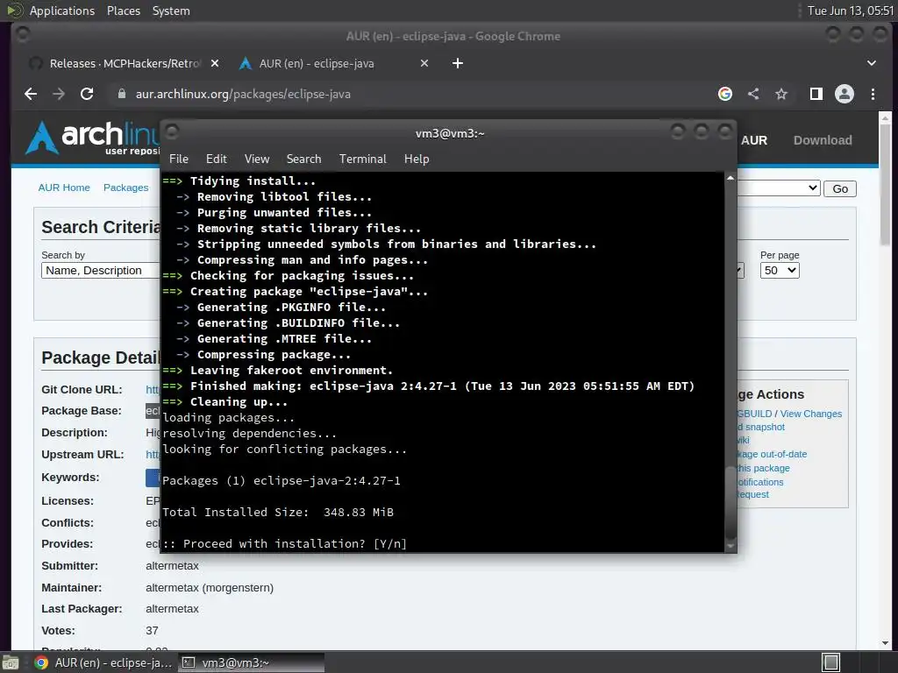Click the Chrome forward arrow
The height and width of the screenshot is (673, 898).
click(x=59, y=94)
